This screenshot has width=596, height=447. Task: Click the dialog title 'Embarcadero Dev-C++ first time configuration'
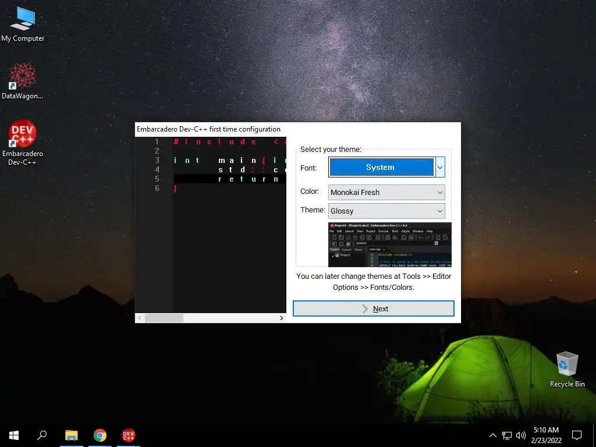pyautogui.click(x=209, y=129)
